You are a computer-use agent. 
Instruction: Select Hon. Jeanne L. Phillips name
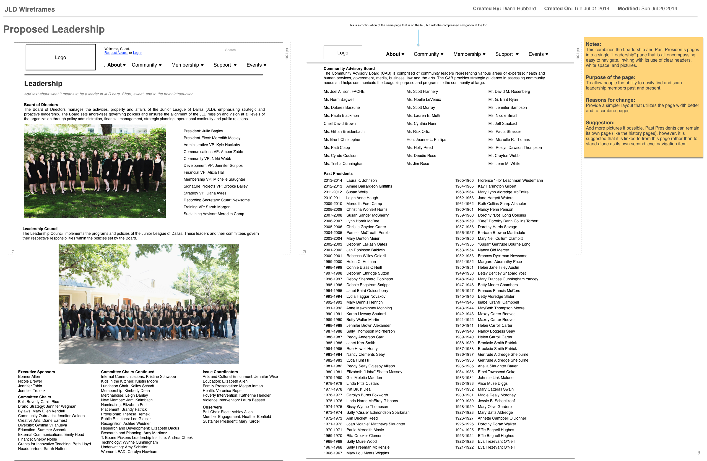(x=426, y=140)
